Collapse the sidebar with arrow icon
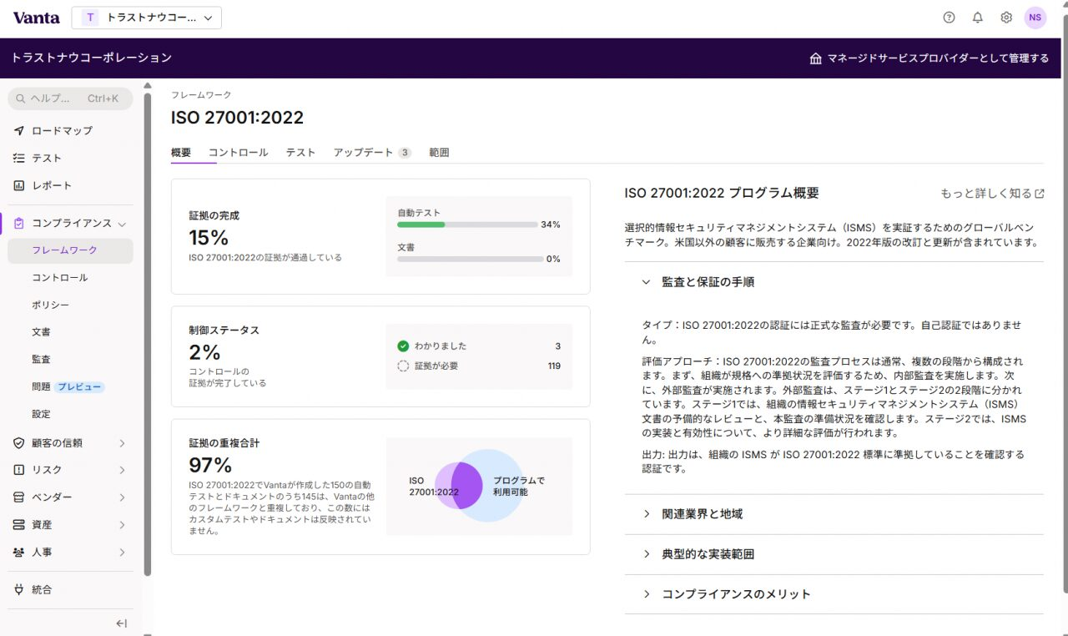Screen dimensions: 1068x636 click(x=122, y=623)
